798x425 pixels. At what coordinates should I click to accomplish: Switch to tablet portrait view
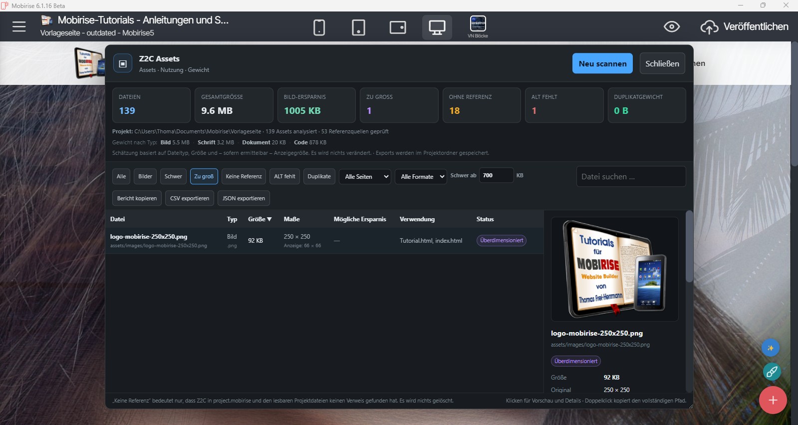tap(358, 27)
